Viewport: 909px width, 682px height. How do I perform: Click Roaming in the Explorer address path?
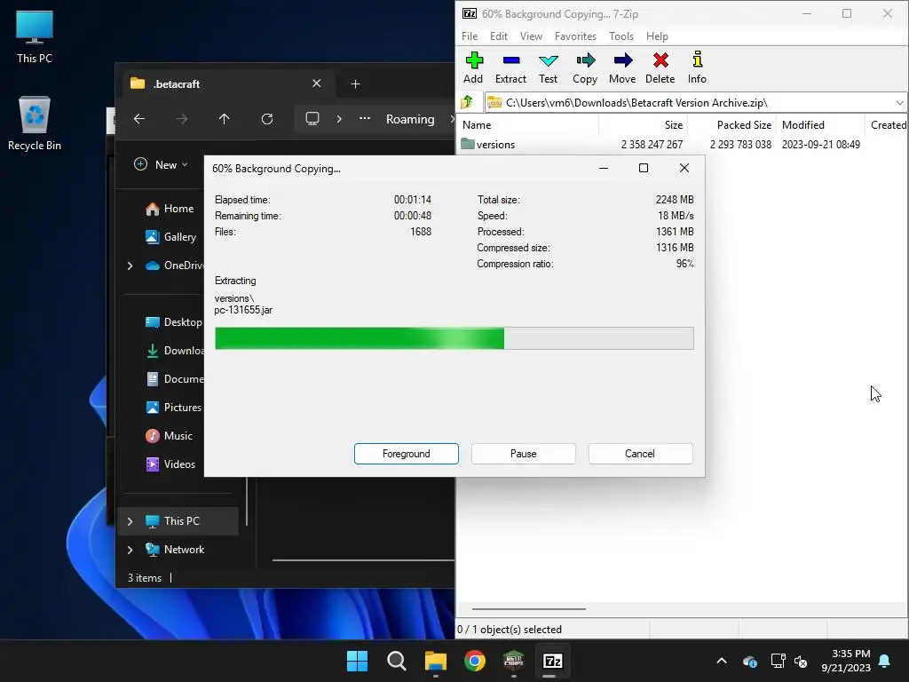click(410, 119)
